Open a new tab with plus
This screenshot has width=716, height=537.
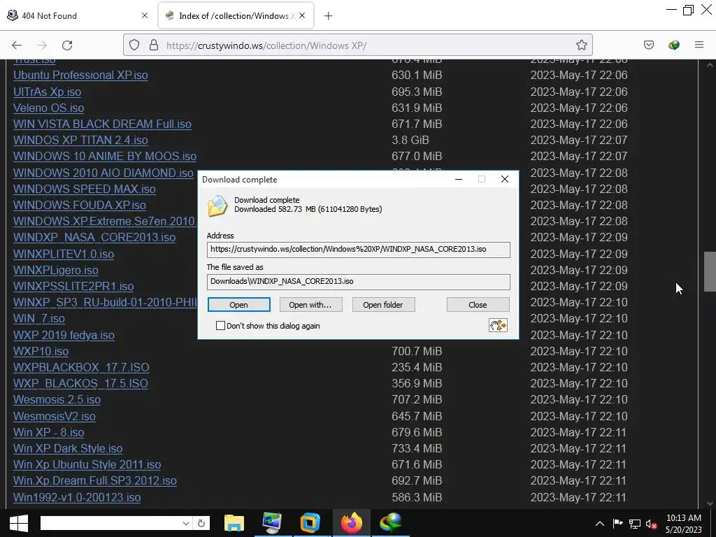(328, 16)
